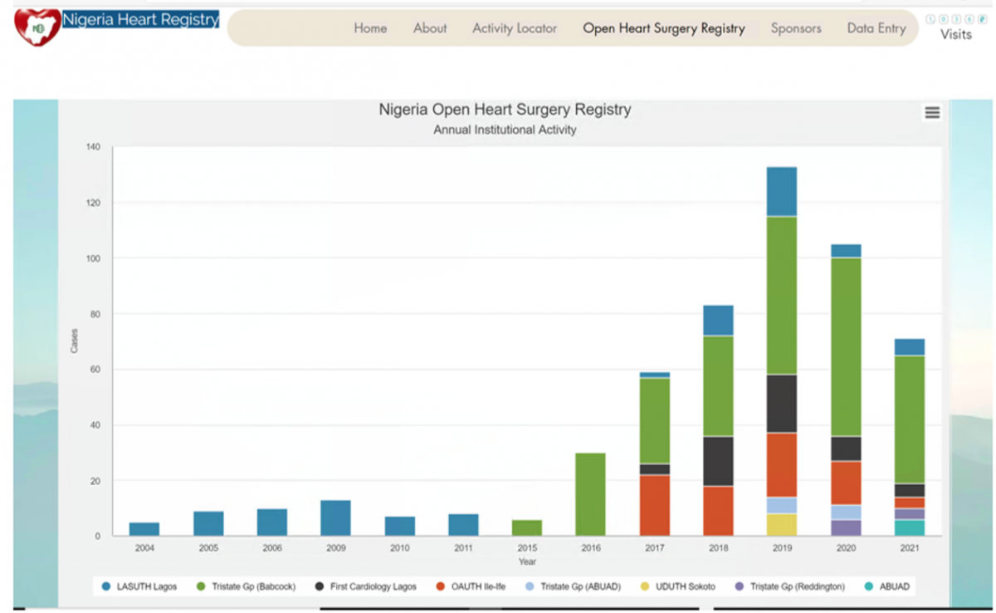Open the chart hamburger context menu

tap(932, 113)
